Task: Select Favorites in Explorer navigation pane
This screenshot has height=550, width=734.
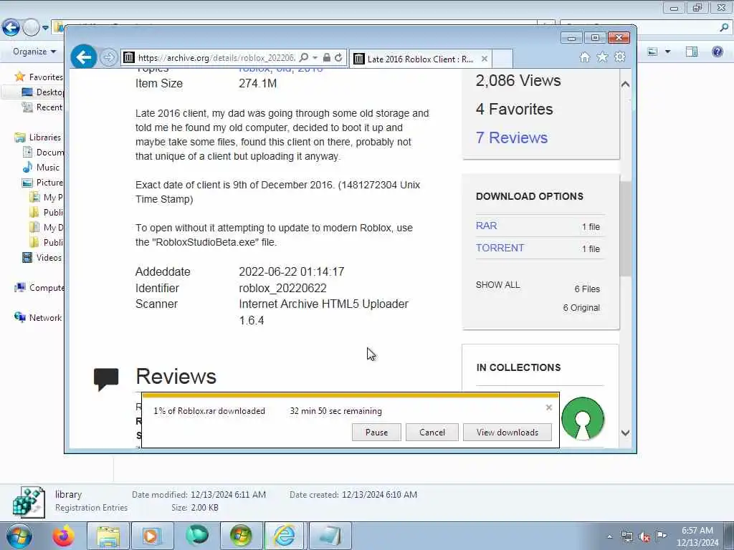Action: coord(39,77)
